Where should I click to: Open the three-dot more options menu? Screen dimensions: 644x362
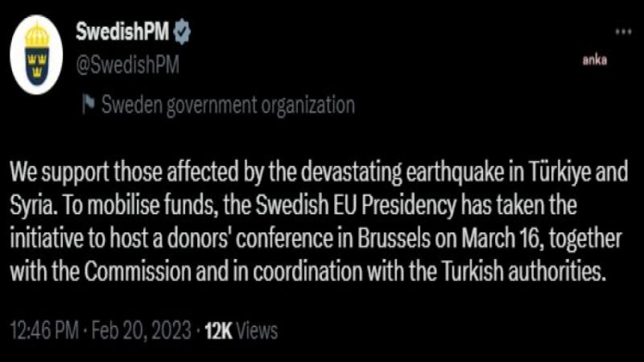tap(623, 32)
